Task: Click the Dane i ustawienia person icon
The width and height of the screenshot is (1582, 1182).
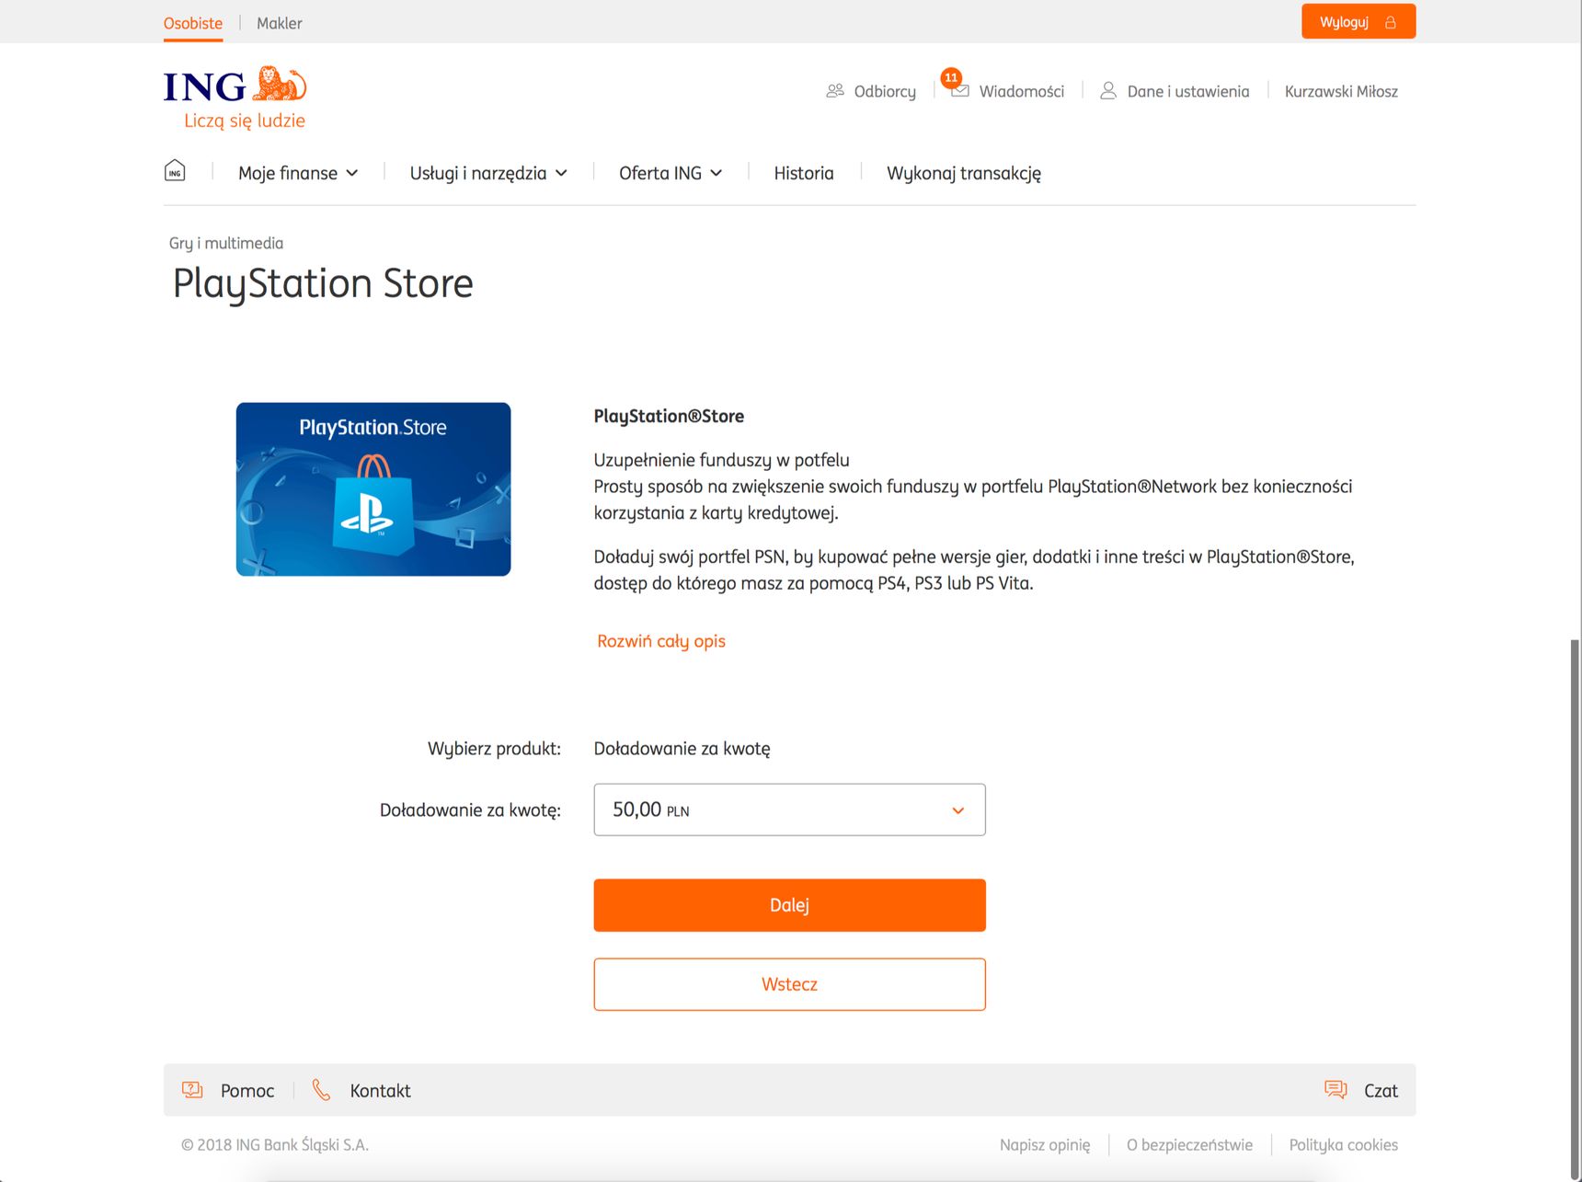Action: [1108, 91]
